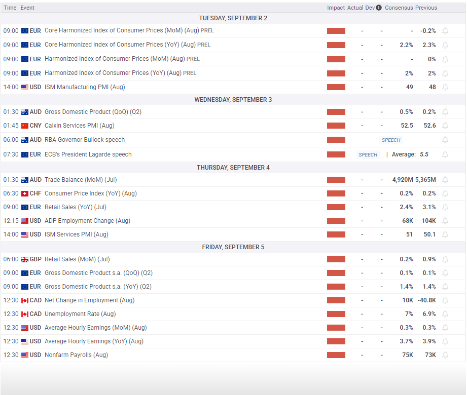
Task: Open Net Change in Employment (Aug) event
Action: pos(90,300)
